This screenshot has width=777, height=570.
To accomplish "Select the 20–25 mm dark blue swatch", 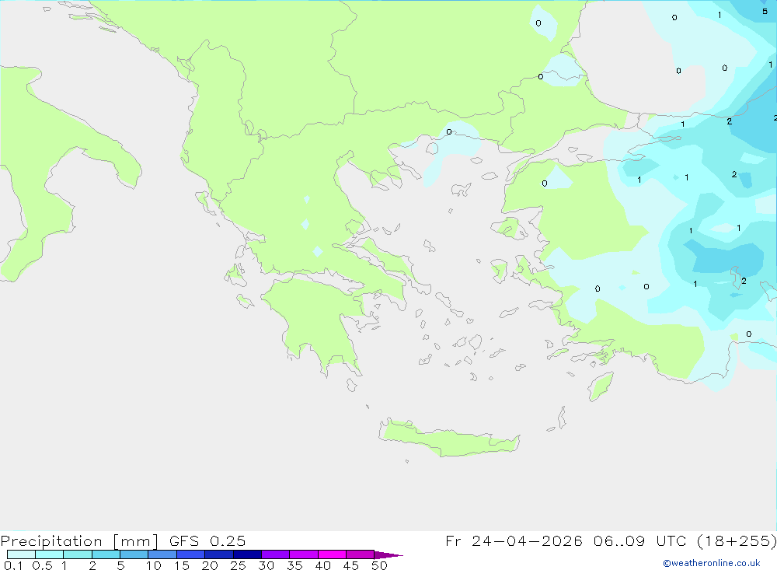I will (x=219, y=554).
